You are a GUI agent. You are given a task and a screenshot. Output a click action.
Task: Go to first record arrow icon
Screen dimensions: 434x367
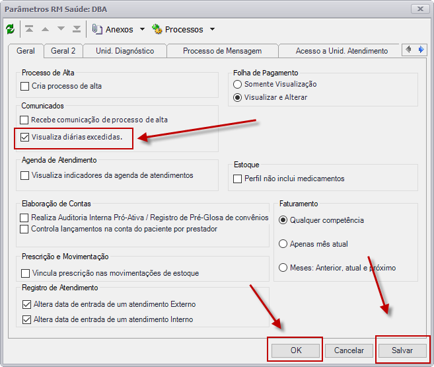(x=29, y=28)
